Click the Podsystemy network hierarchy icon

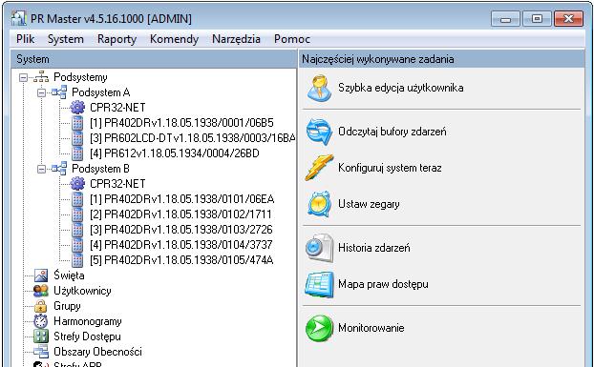[41, 77]
